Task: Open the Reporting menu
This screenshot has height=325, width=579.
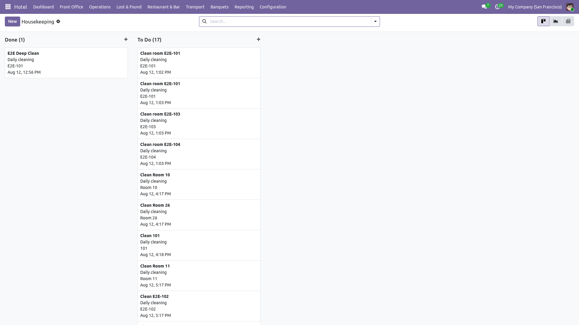Action: pyautogui.click(x=244, y=7)
